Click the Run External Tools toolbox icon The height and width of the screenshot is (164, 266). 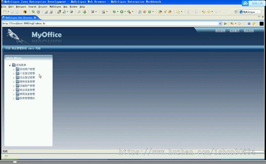pos(129,12)
